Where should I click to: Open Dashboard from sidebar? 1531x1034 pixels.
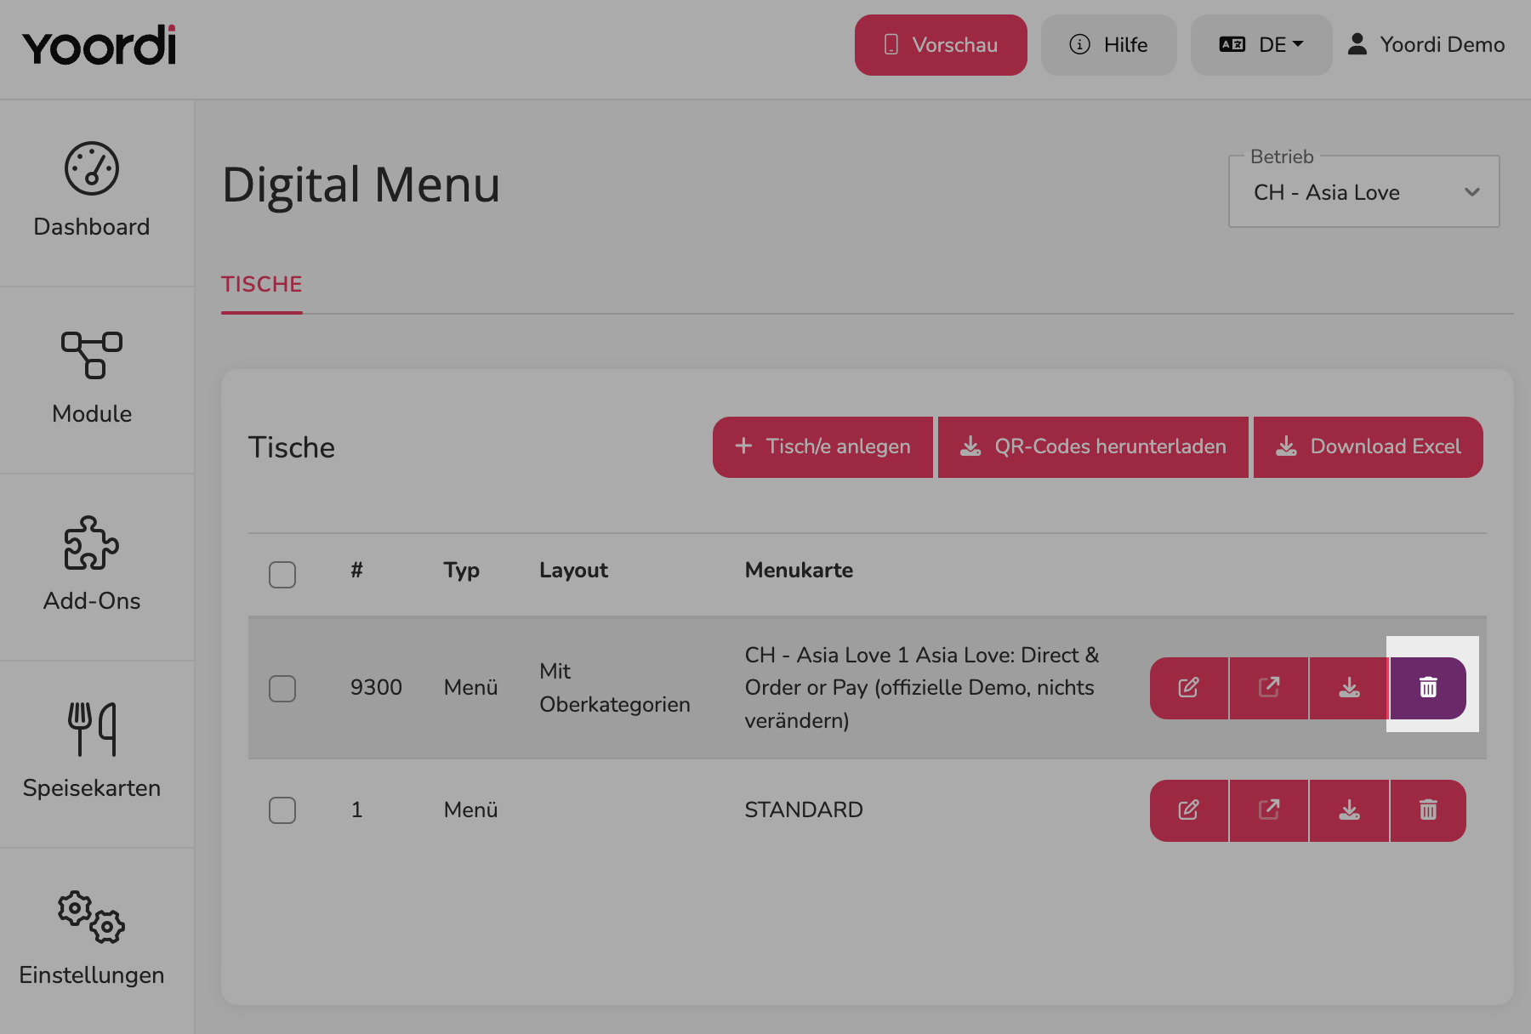pos(92,190)
